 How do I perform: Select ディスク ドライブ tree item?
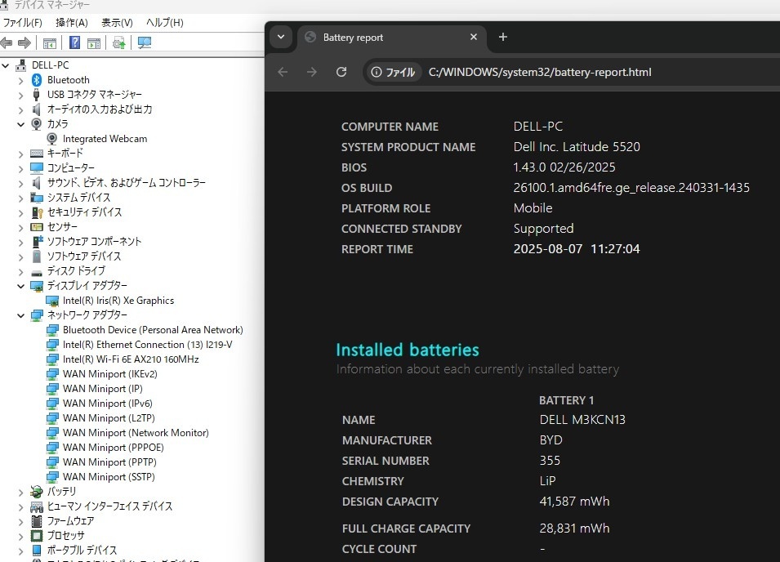click(x=76, y=271)
